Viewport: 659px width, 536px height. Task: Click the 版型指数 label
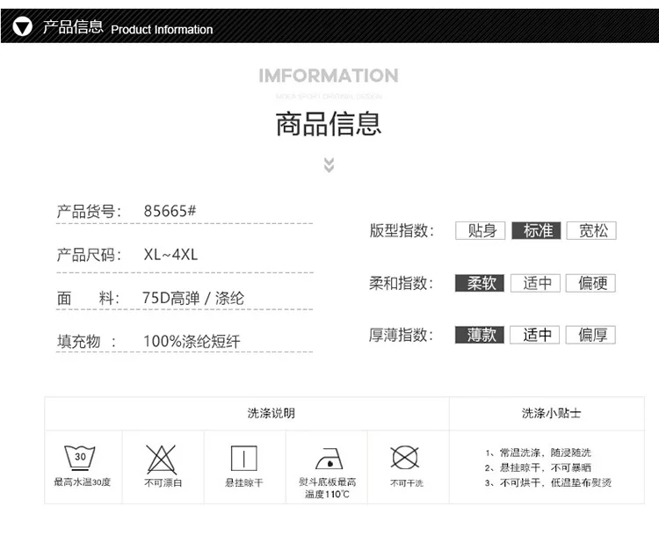coord(402,230)
